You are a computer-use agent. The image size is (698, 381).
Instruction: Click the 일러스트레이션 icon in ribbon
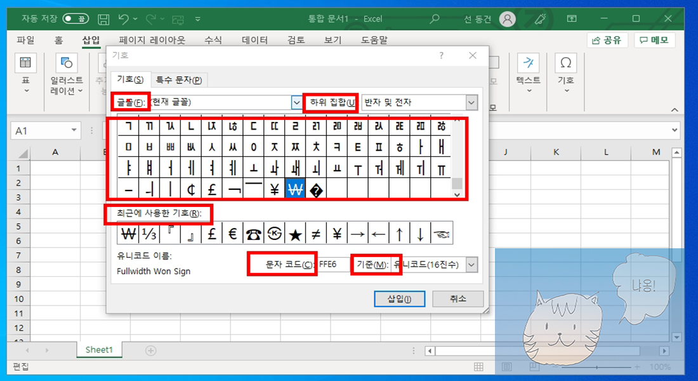point(67,63)
